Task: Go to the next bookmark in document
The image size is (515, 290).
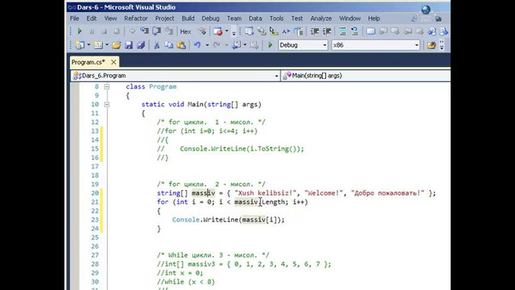Action: tap(444, 31)
